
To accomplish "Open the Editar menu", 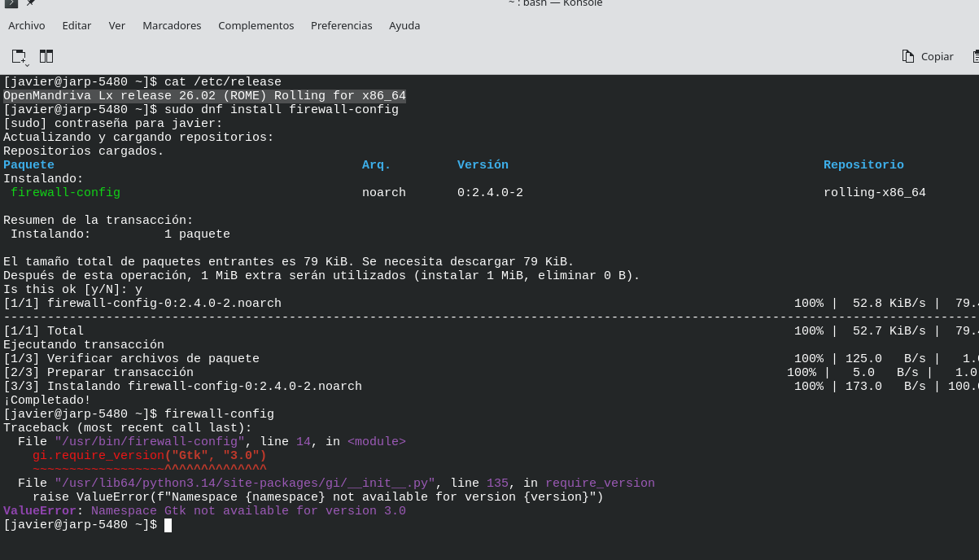I will click(76, 25).
